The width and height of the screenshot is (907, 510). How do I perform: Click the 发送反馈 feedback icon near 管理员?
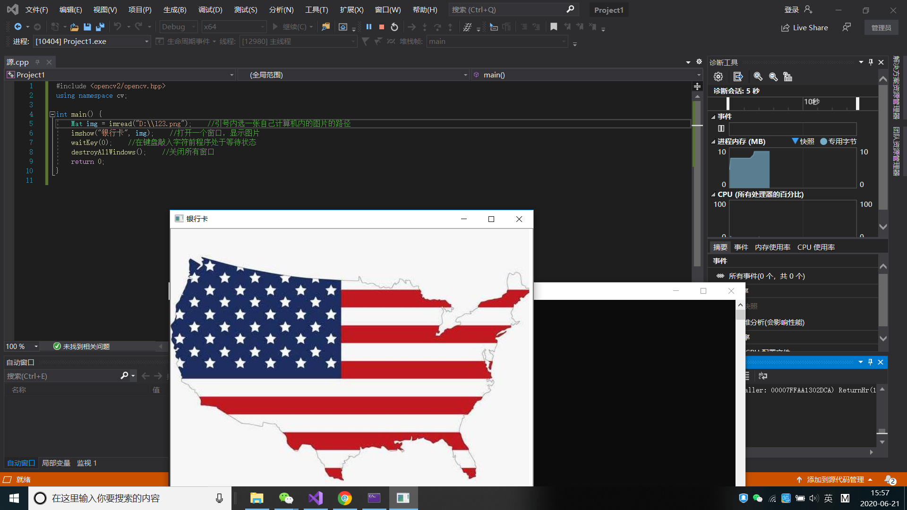tap(846, 27)
